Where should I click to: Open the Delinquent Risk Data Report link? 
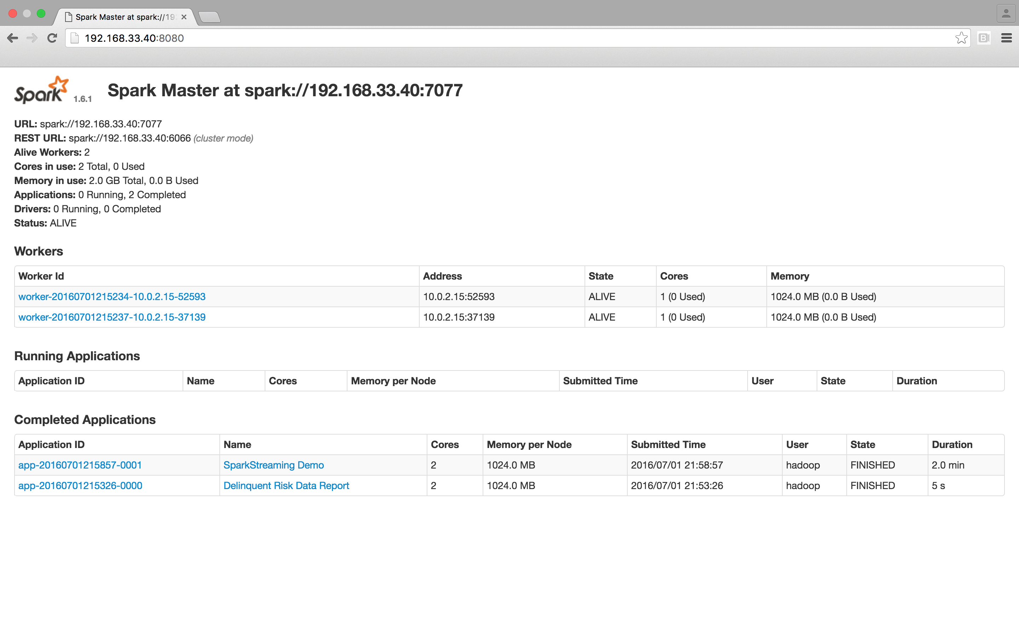286,486
